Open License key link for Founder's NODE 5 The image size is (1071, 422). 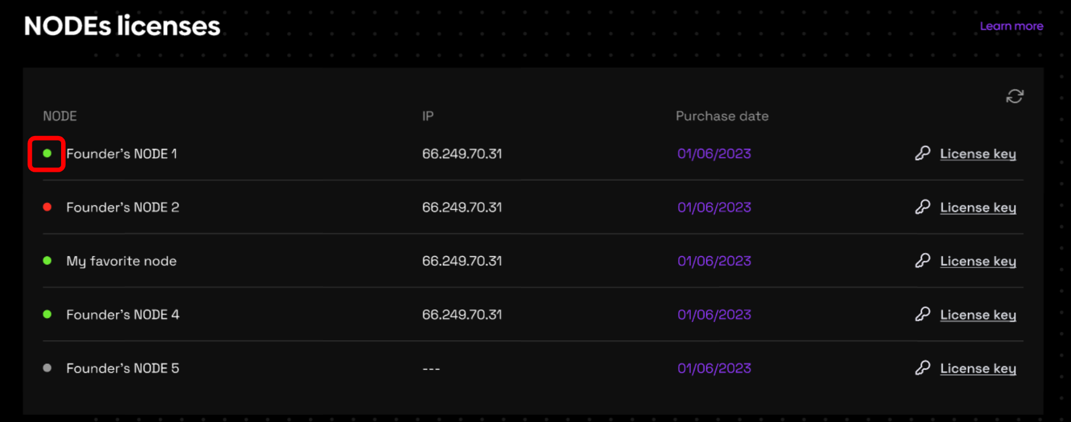tap(977, 369)
